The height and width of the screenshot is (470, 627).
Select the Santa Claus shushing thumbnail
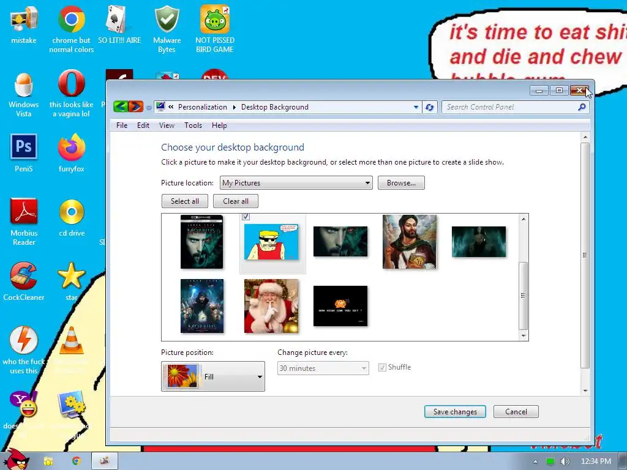click(x=271, y=306)
